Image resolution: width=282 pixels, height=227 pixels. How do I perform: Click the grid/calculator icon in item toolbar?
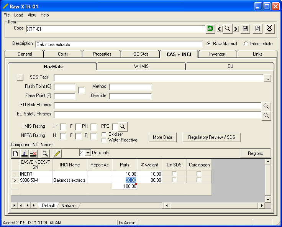click(x=257, y=28)
